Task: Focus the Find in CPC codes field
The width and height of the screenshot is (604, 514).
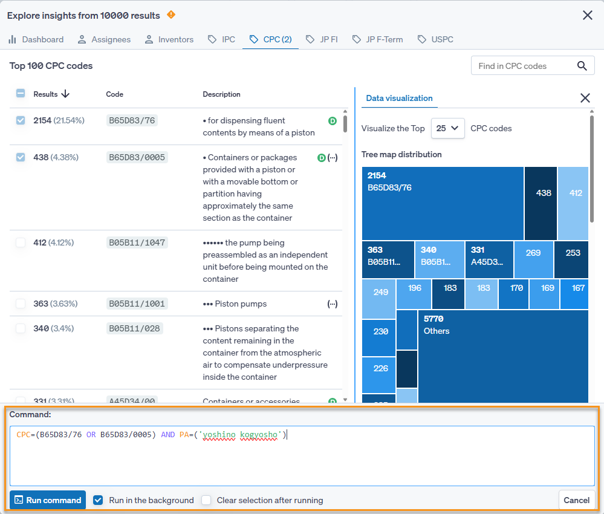Action: coord(532,65)
